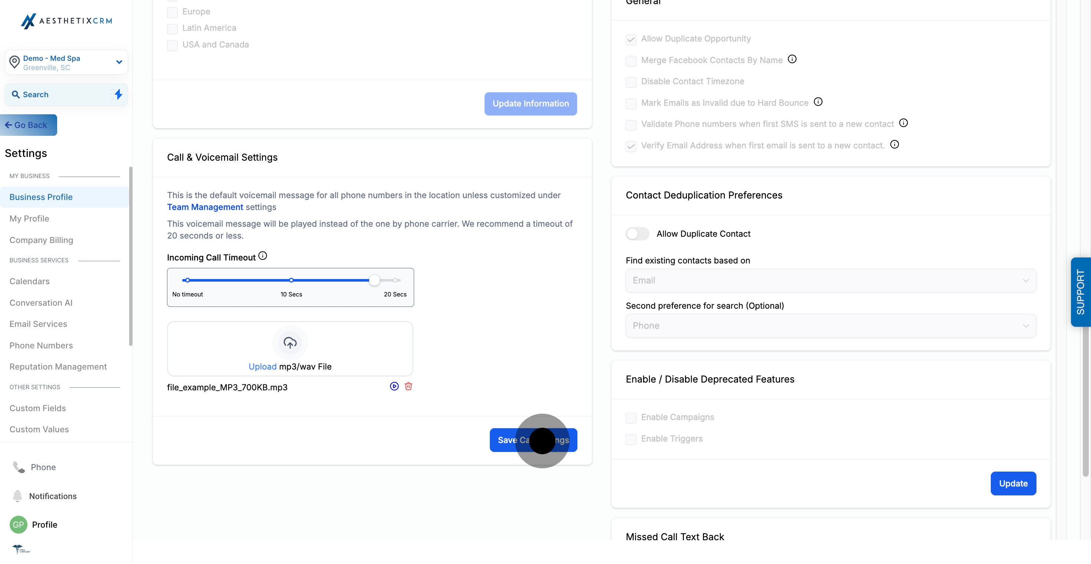Click the GP profile avatar
Viewport: 1091px width, 564px height.
tap(18, 525)
